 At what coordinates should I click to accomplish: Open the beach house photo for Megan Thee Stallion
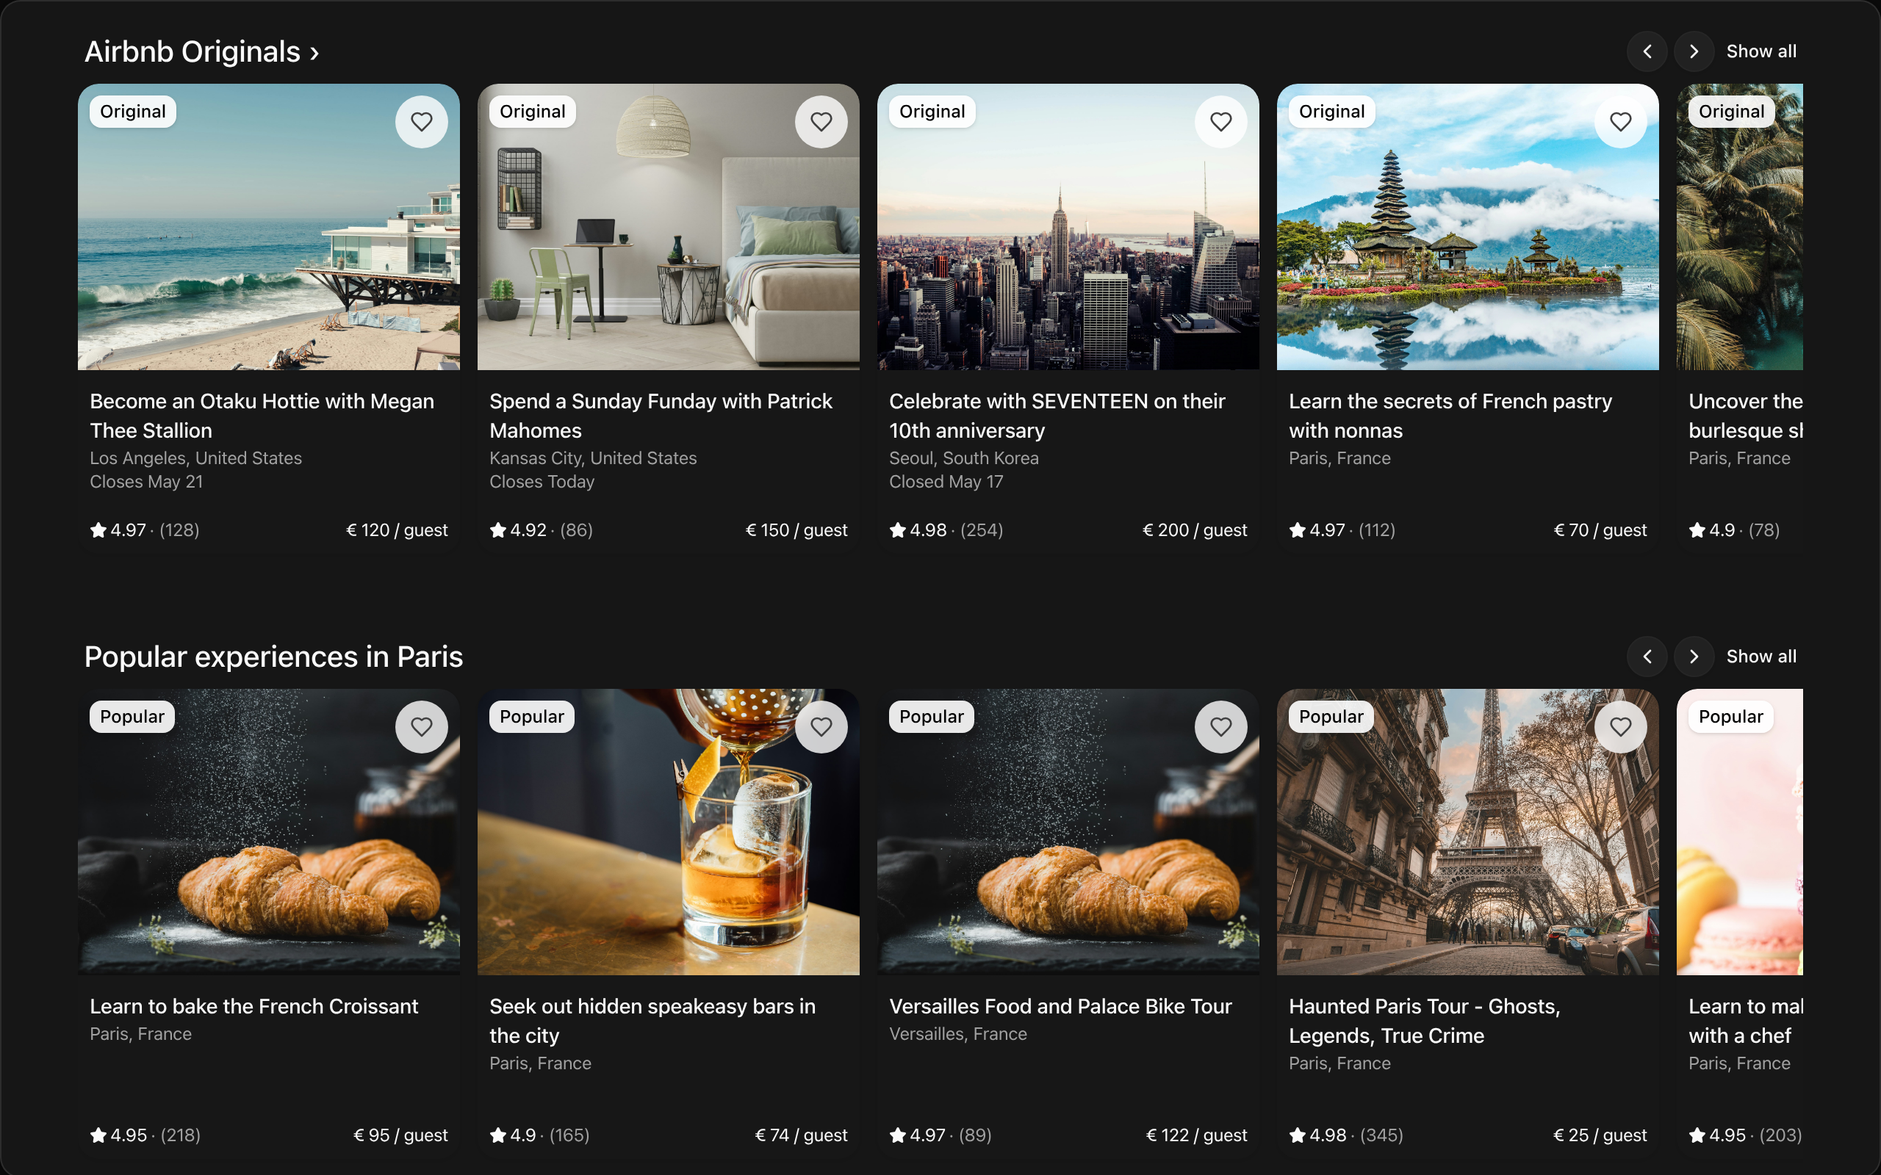(269, 227)
